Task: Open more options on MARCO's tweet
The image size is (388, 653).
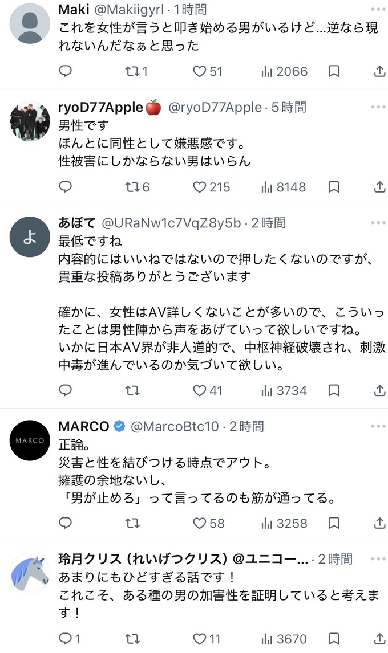Action: coord(378,426)
